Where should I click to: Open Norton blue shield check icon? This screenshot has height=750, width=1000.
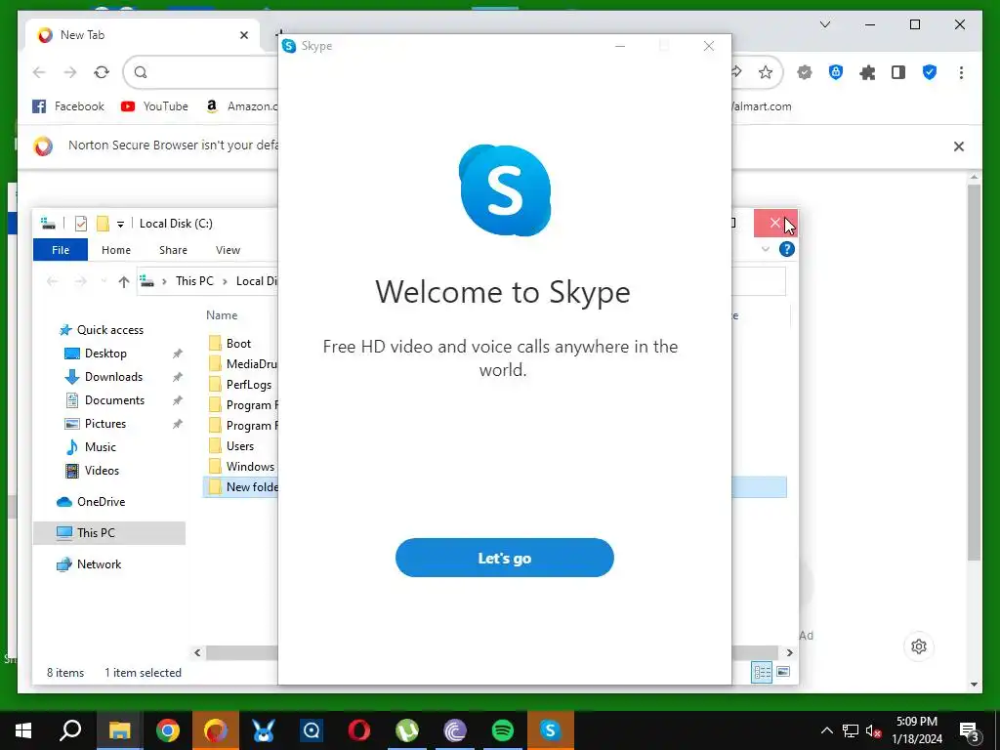click(x=930, y=72)
